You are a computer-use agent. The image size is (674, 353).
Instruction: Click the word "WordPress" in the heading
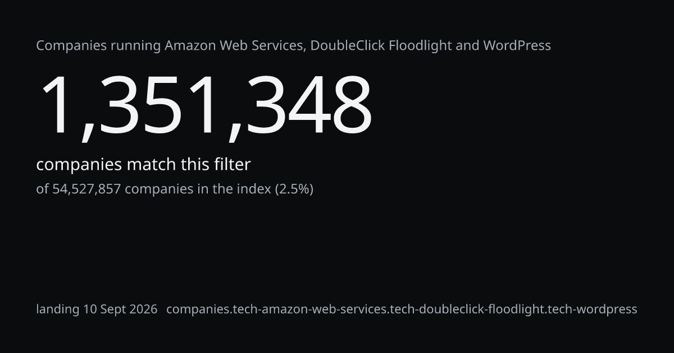click(x=517, y=46)
